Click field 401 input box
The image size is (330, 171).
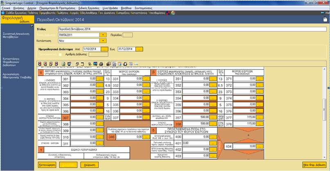[196, 143]
